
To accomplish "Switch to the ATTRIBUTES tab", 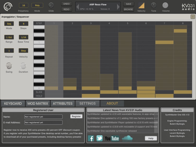I will click(63, 104).
